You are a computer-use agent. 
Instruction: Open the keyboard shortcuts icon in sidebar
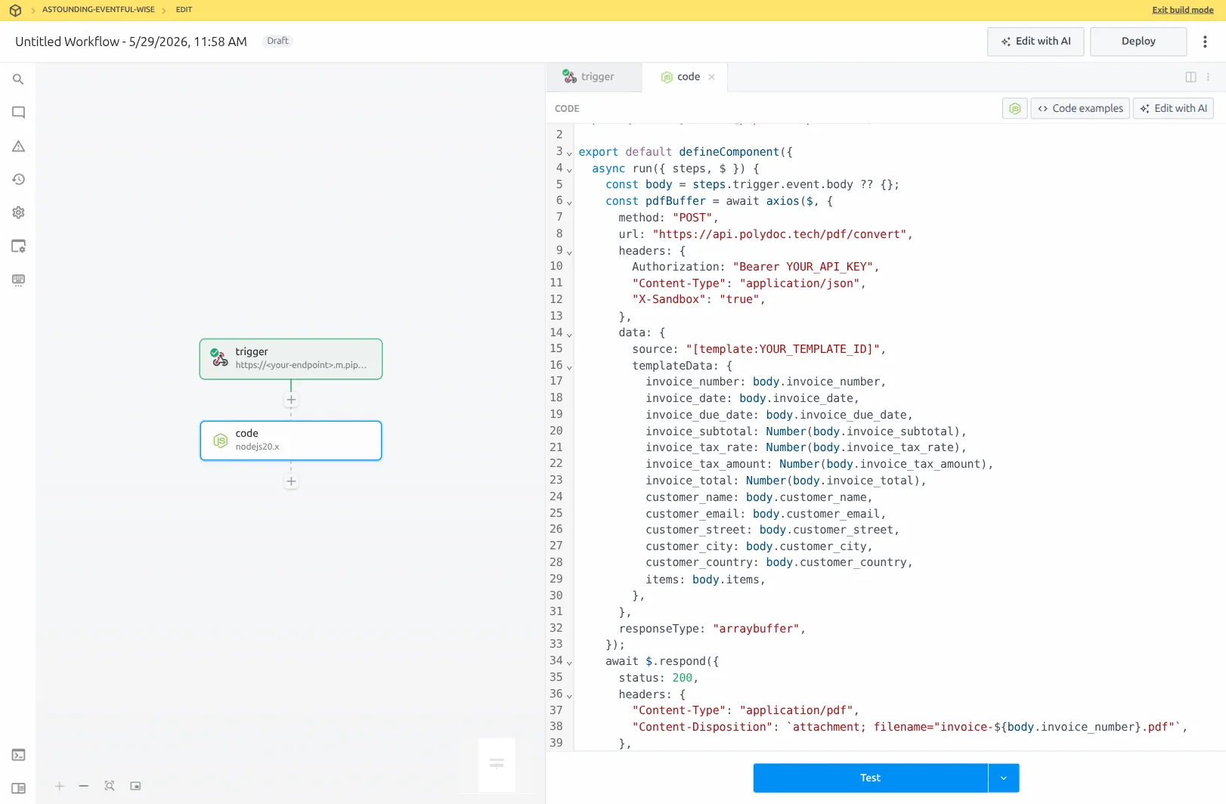point(18,280)
